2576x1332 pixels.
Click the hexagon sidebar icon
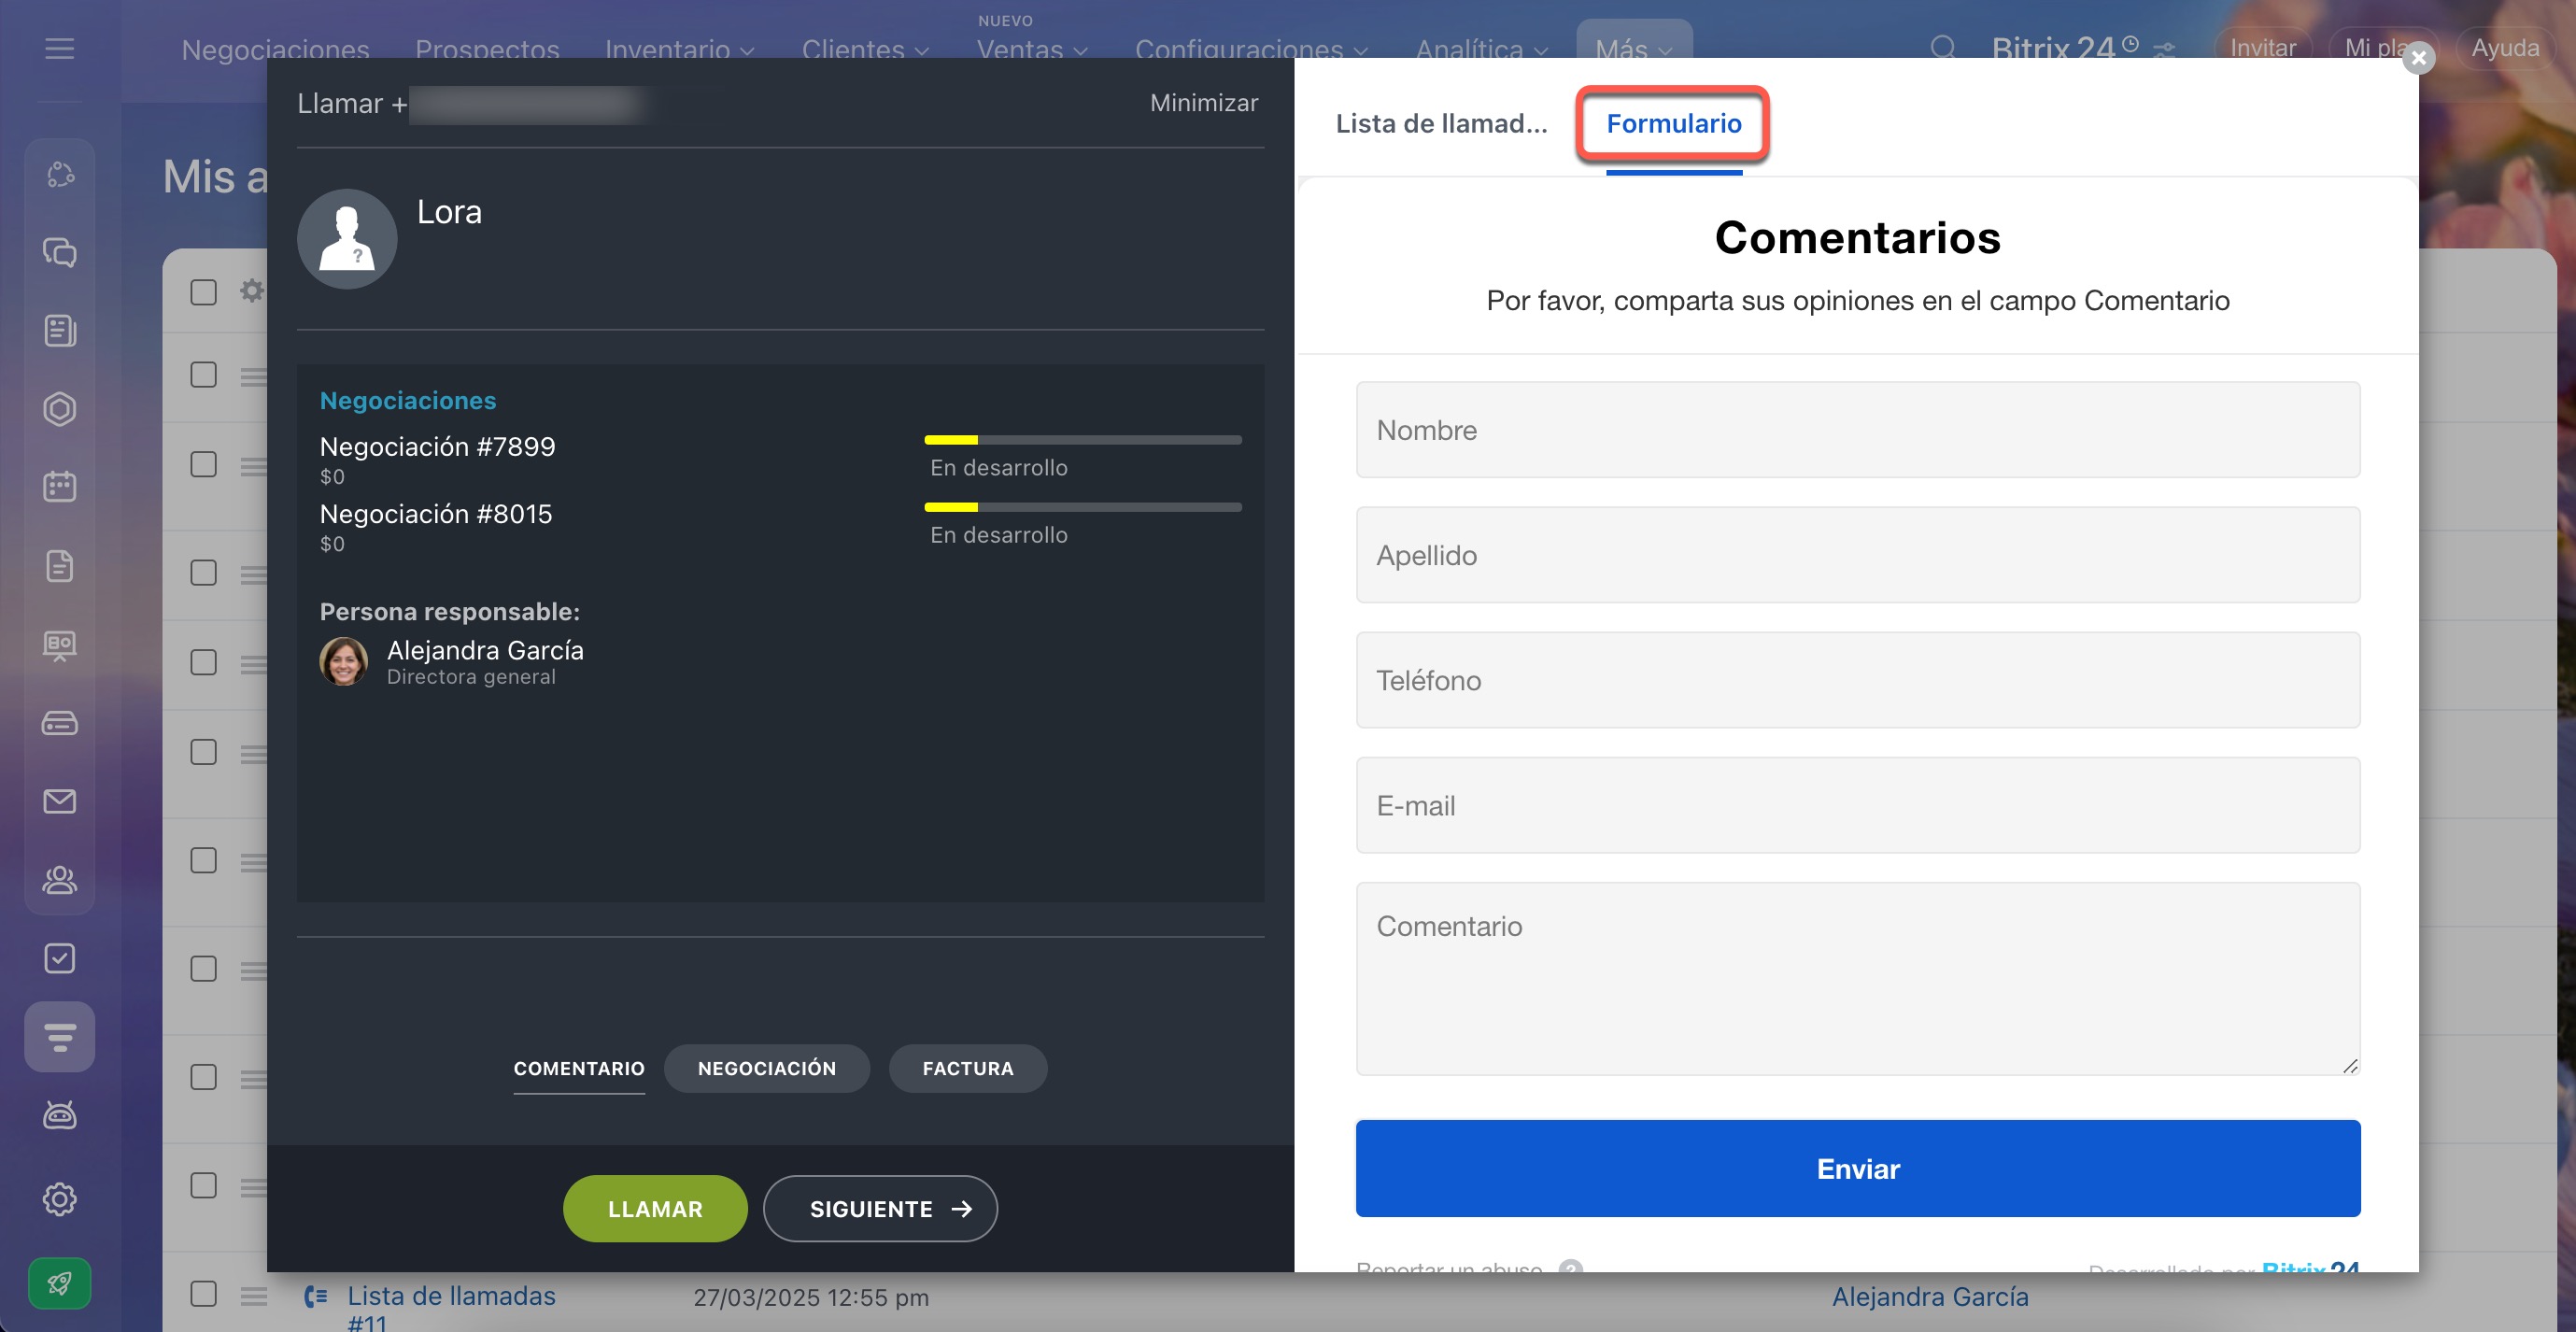pyautogui.click(x=60, y=409)
